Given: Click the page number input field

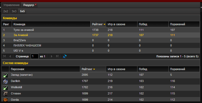Looking at the screenshot, I should click(x=35, y=56).
